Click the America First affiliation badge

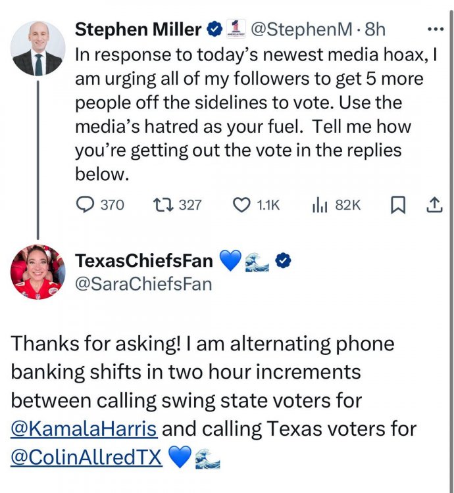(x=234, y=29)
